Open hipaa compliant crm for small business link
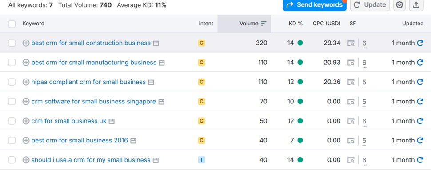The image size is (431, 170). [88, 82]
